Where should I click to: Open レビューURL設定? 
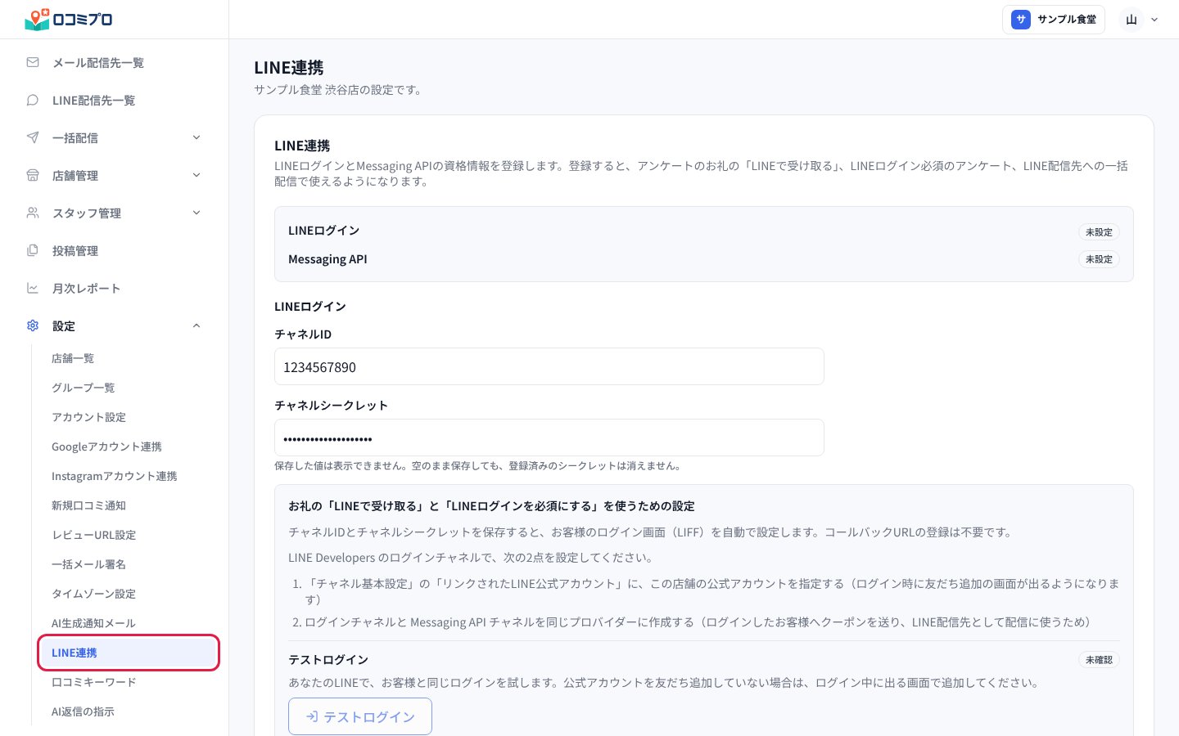[x=94, y=535]
